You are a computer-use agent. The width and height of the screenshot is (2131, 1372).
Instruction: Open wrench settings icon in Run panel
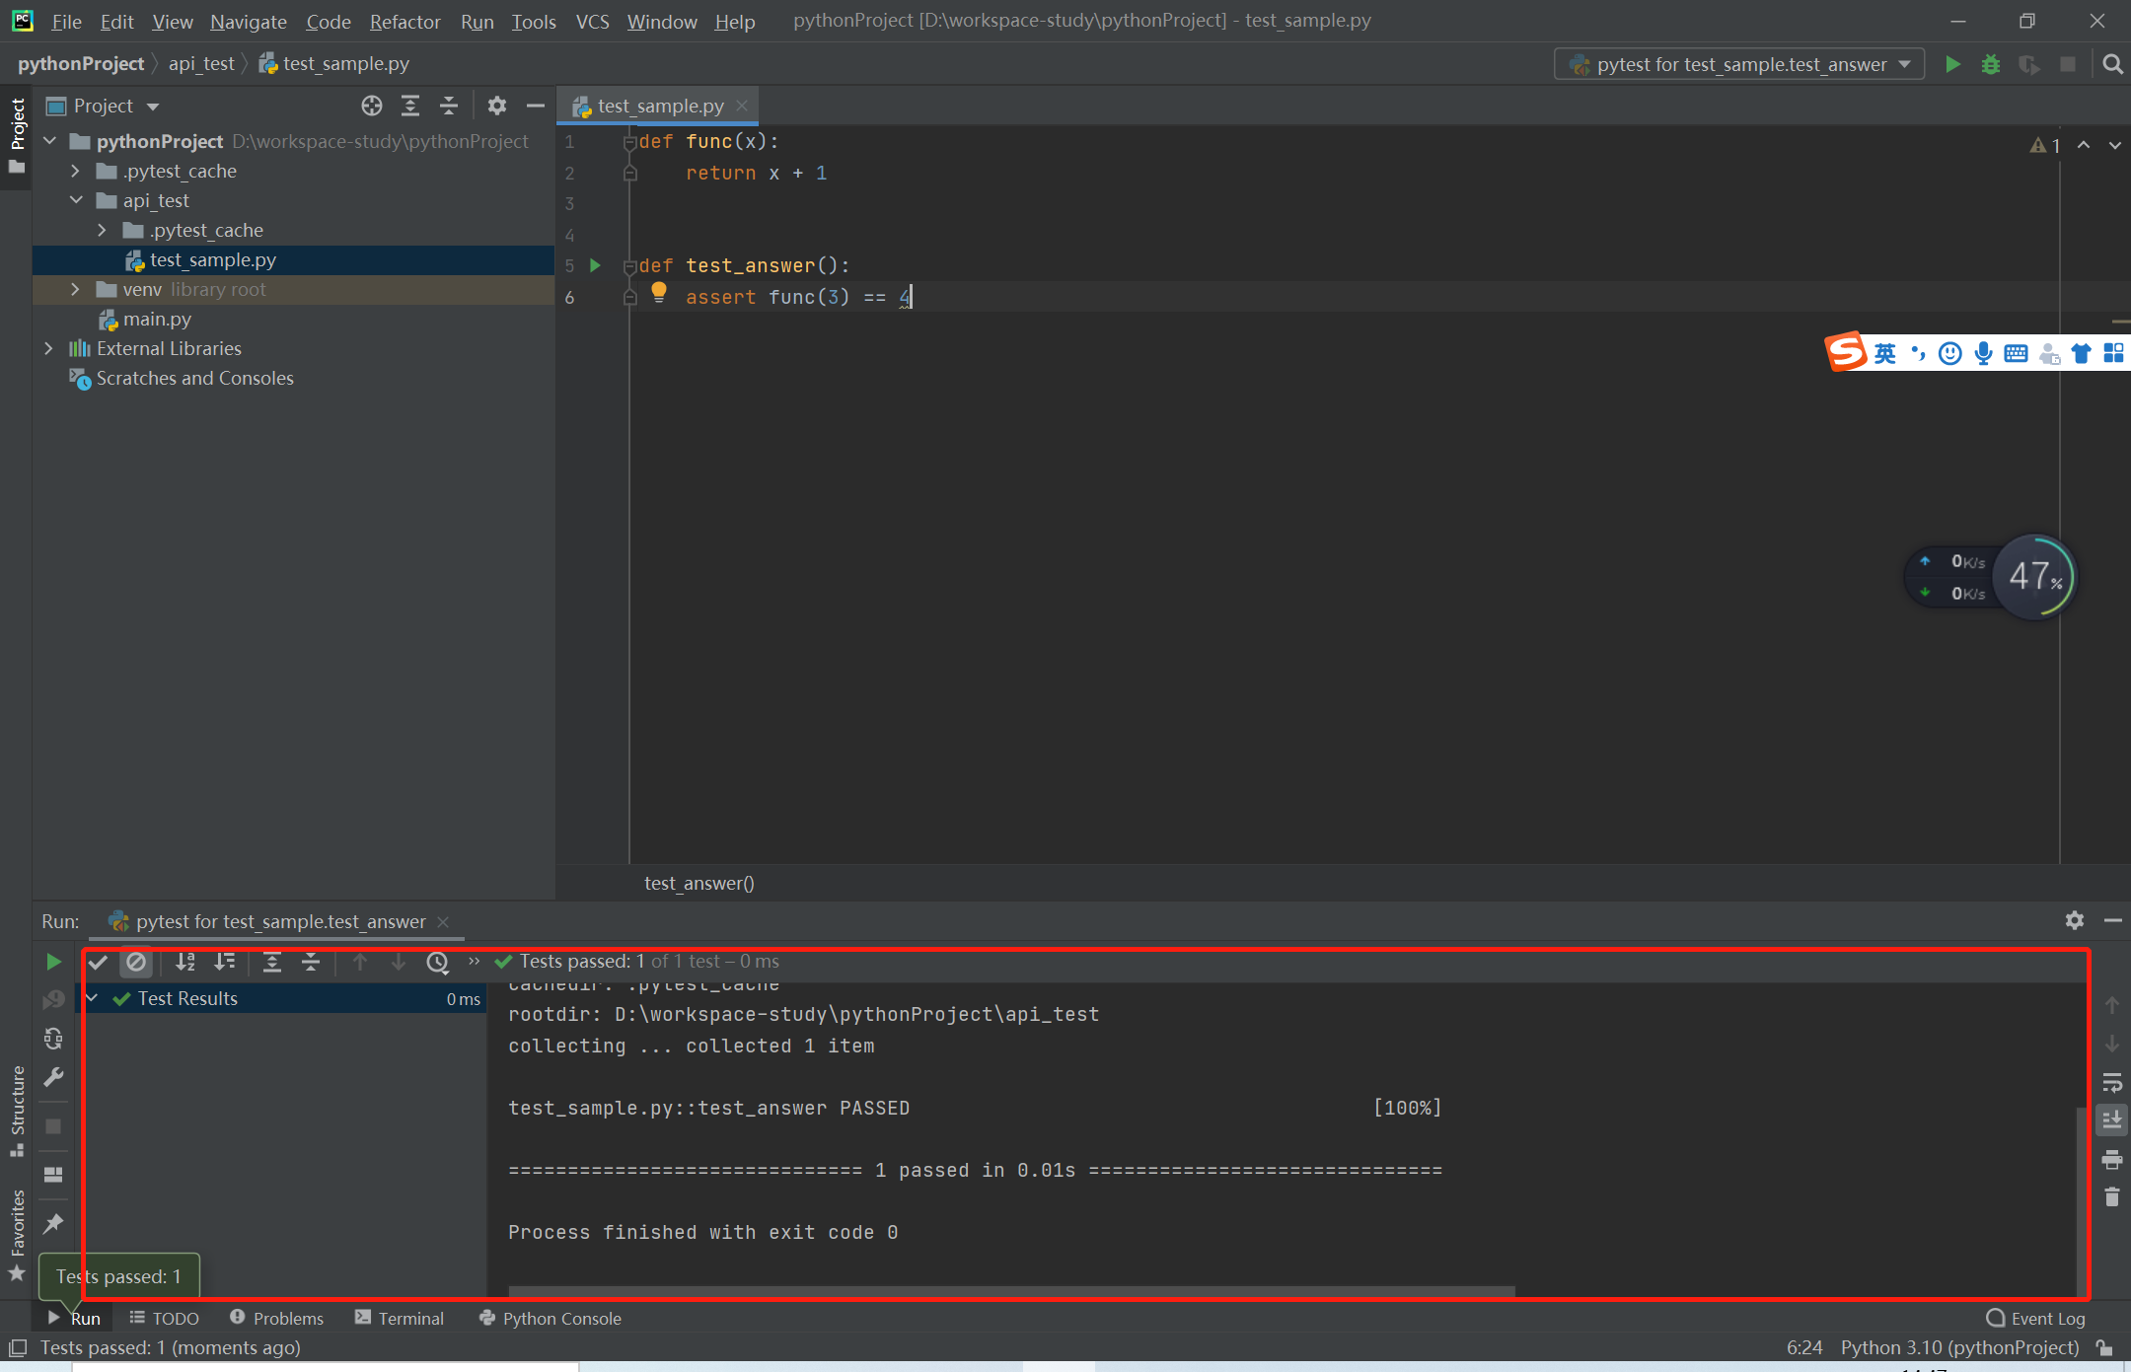pos(53,1077)
